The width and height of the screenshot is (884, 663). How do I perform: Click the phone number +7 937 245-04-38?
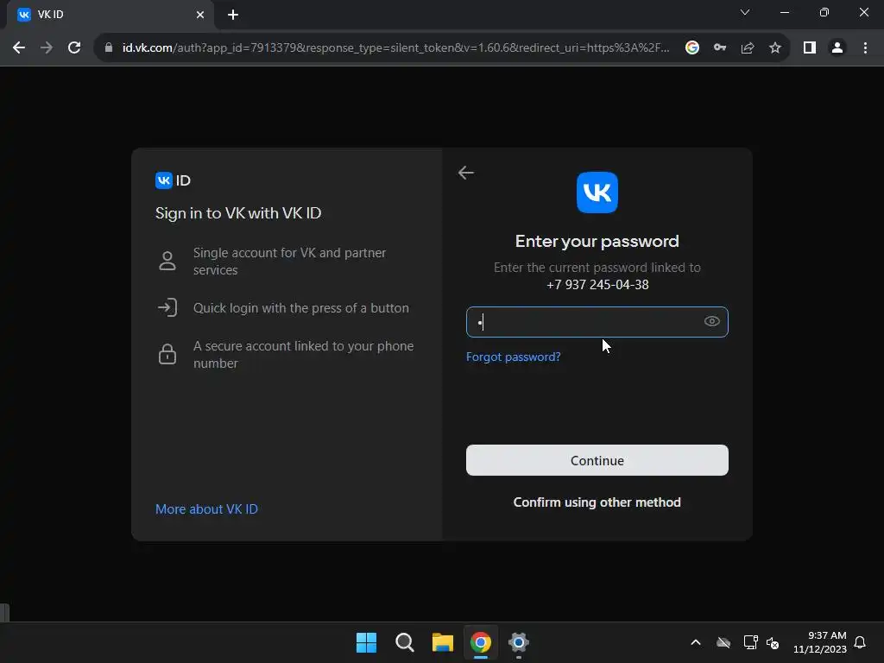(x=597, y=285)
